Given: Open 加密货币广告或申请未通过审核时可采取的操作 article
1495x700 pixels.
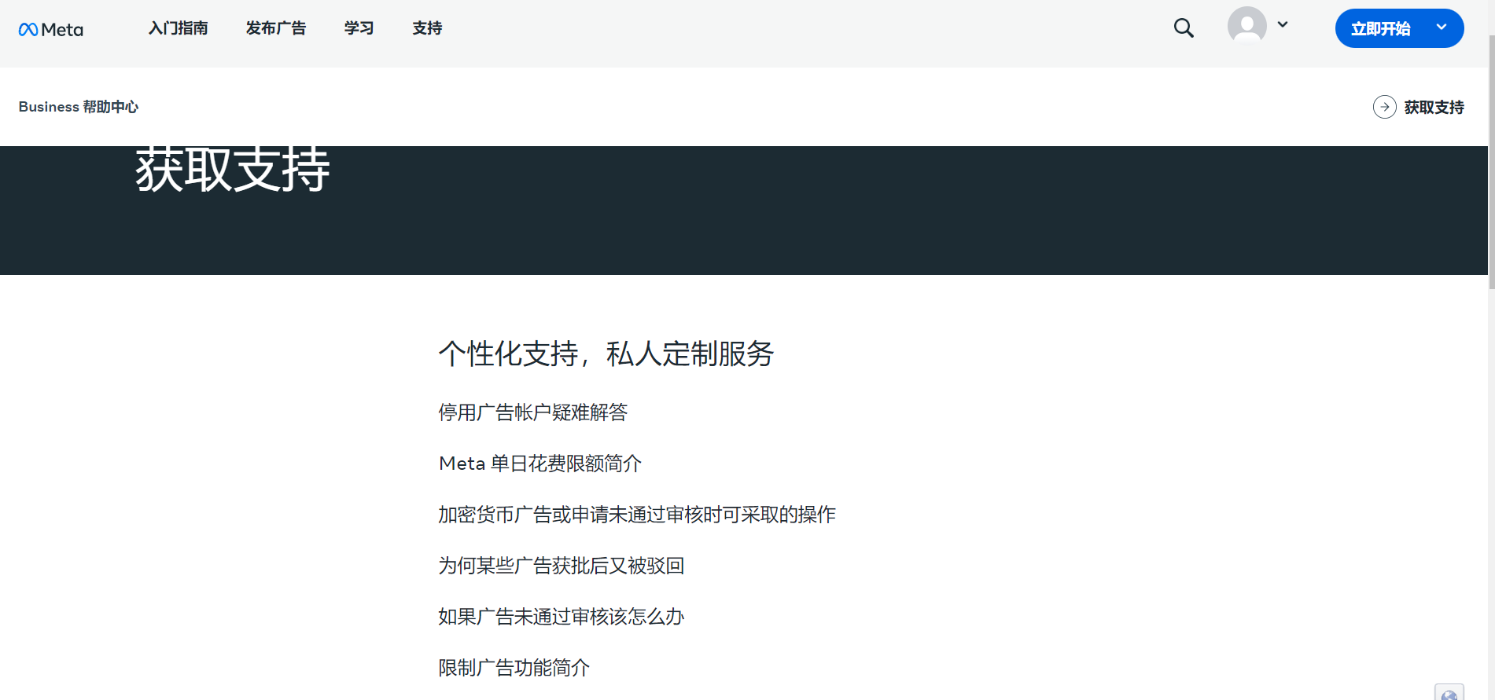Looking at the screenshot, I should tap(637, 515).
